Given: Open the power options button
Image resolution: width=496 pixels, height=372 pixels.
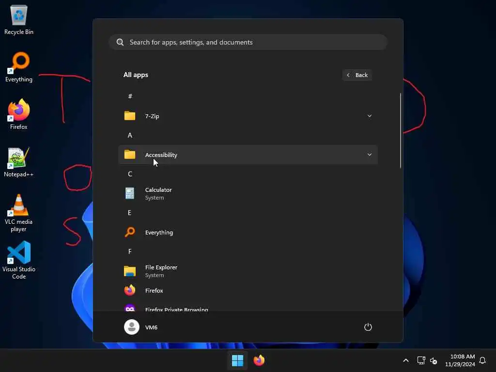Looking at the screenshot, I should 368,327.
